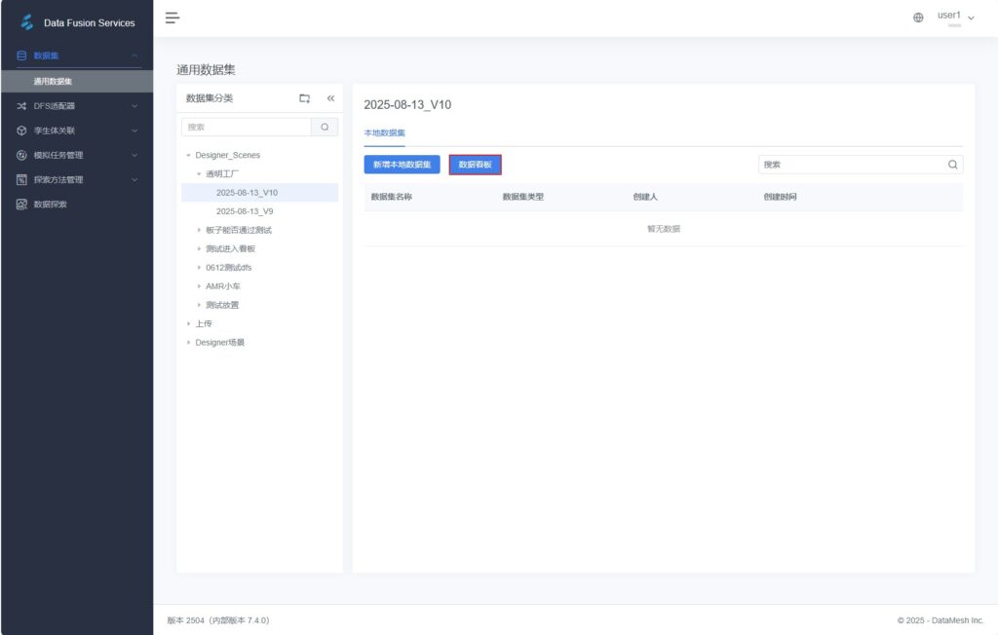Screen dimensions: 998x635
Task: Click the 模拟任务管理 sidebar icon
Action: pyautogui.click(x=21, y=155)
